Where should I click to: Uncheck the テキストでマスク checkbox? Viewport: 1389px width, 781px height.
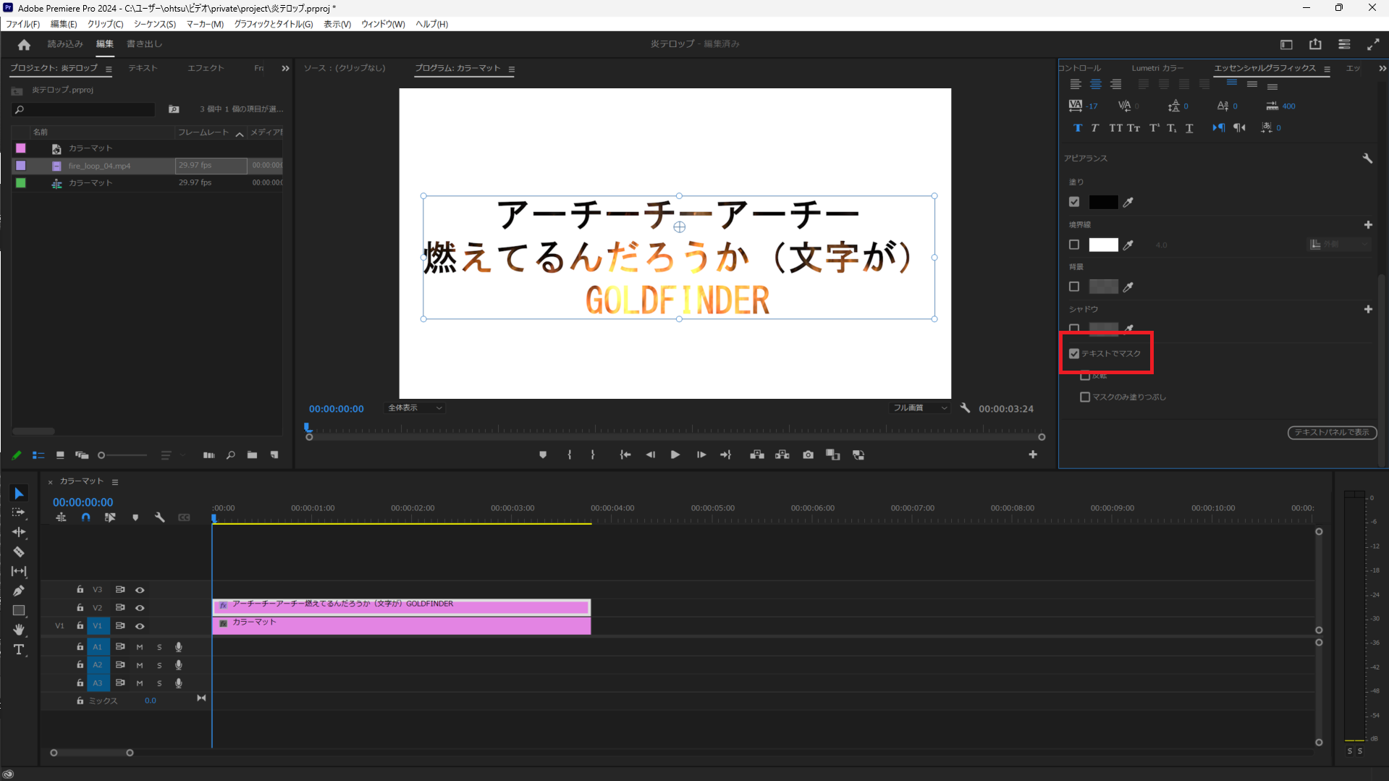point(1074,354)
